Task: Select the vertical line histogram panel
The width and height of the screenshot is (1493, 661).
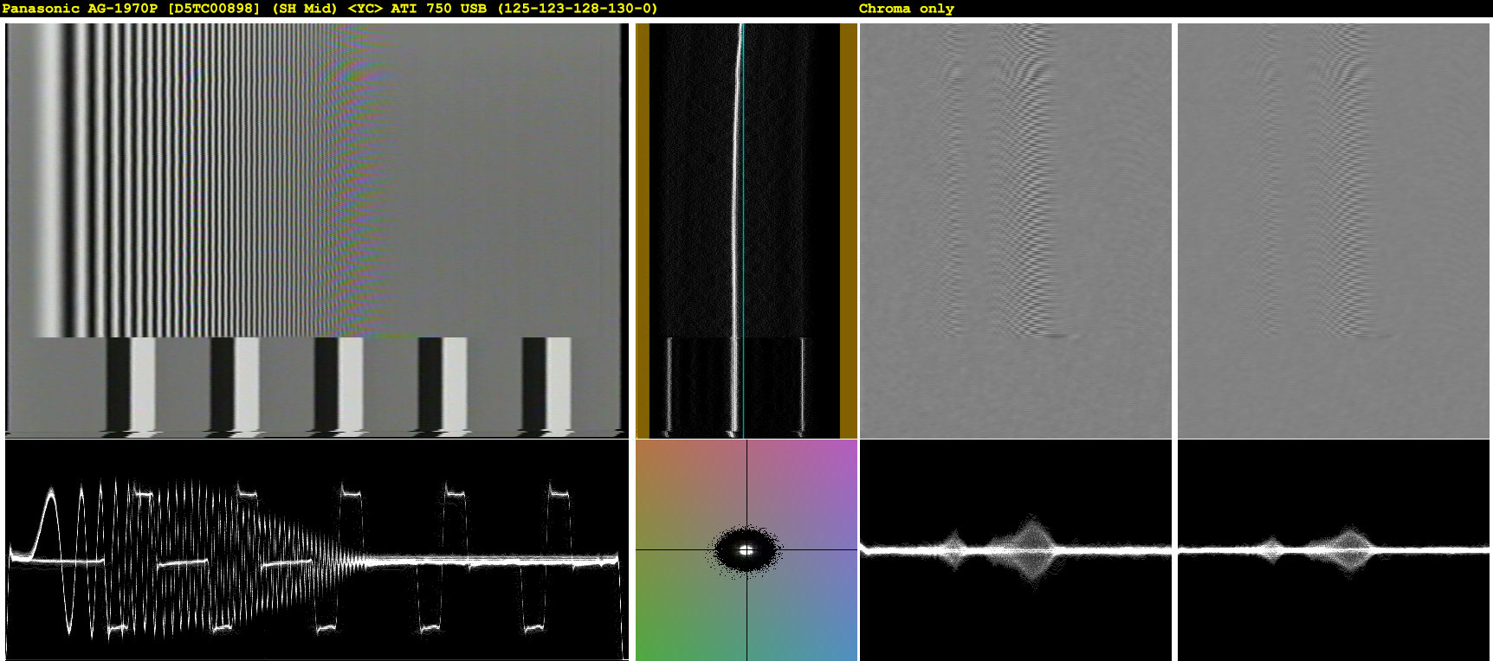Action: 746,230
